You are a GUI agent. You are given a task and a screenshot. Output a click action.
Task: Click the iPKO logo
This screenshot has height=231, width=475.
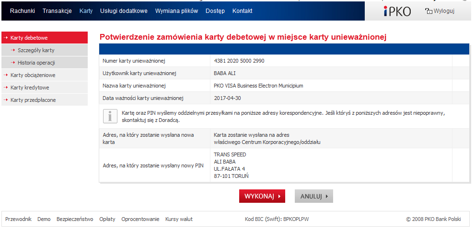(x=397, y=11)
